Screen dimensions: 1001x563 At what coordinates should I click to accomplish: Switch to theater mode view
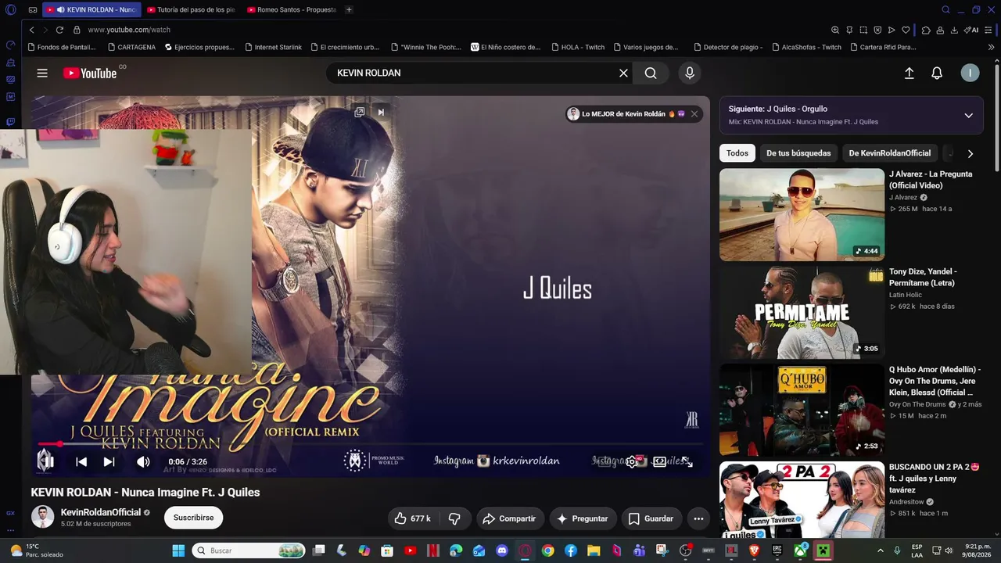[659, 461]
